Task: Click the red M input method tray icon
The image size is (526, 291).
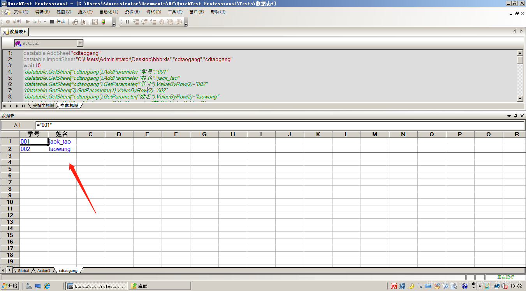Action: click(x=394, y=286)
